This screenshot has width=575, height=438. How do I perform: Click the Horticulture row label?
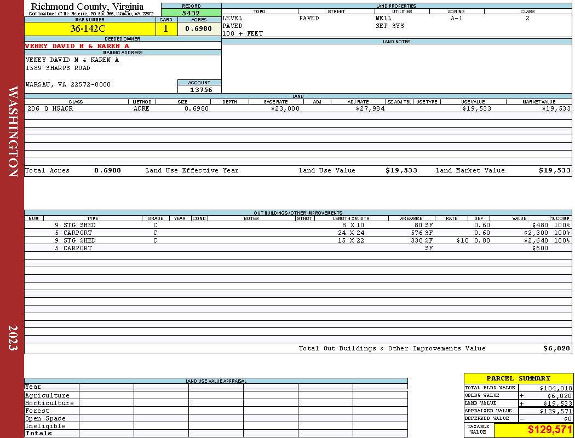click(x=49, y=403)
